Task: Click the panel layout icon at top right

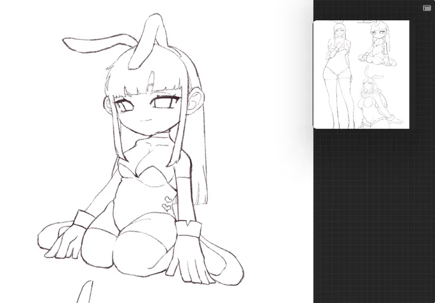Action: coord(427,8)
